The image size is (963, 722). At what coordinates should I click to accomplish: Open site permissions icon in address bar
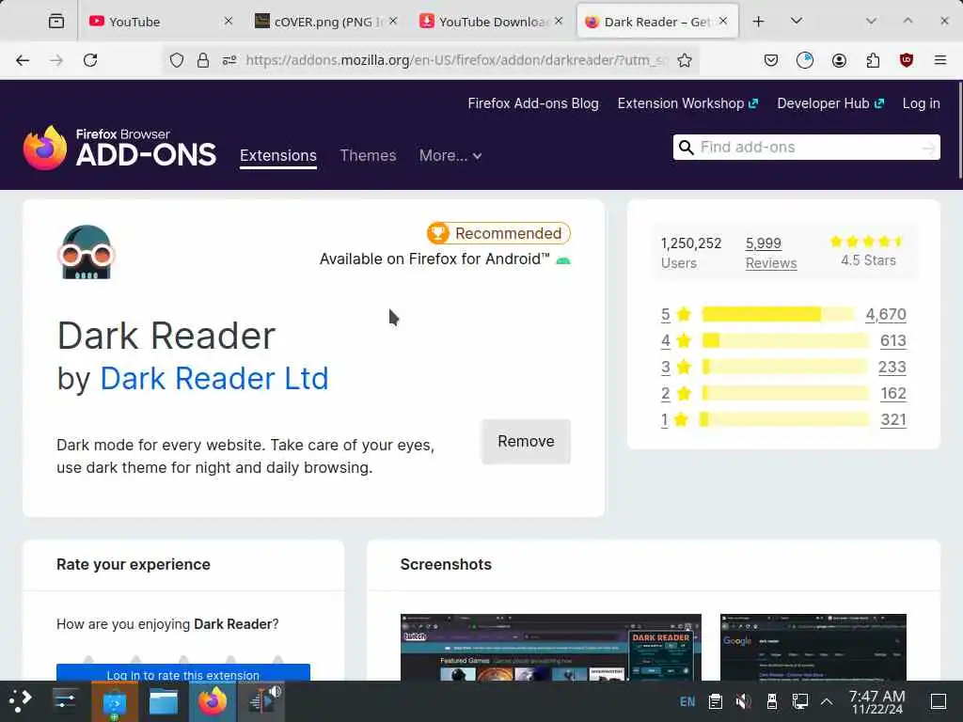pos(229,60)
